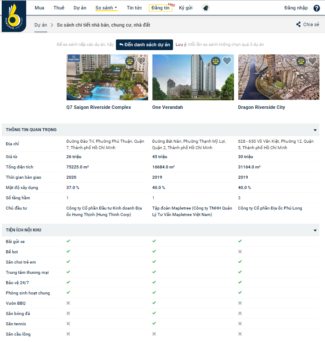Toggle compare scale icon on Q7 Saigon Riverside Complex
Viewport: 325px width, 342px height.
coord(130,61)
